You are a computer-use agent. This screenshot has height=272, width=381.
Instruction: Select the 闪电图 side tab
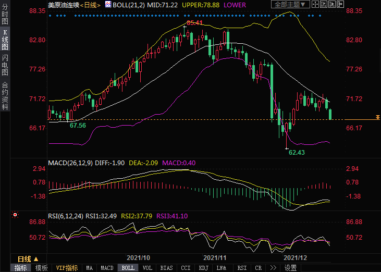coord(5,65)
